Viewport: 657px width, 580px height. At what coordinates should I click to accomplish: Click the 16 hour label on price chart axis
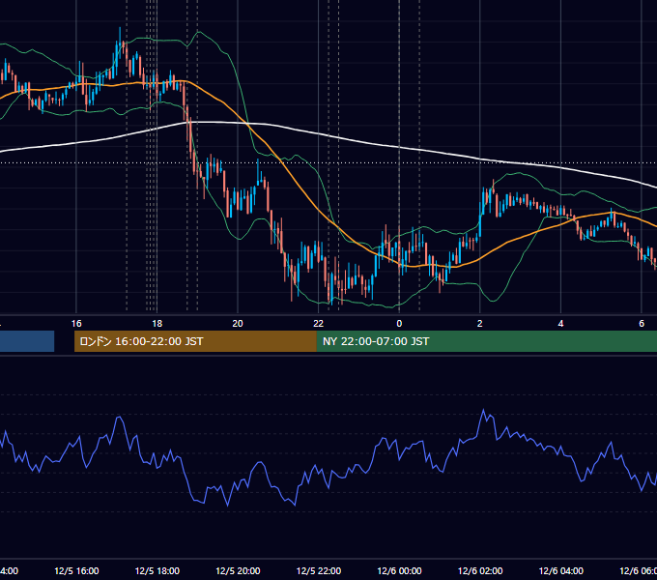[x=76, y=324]
